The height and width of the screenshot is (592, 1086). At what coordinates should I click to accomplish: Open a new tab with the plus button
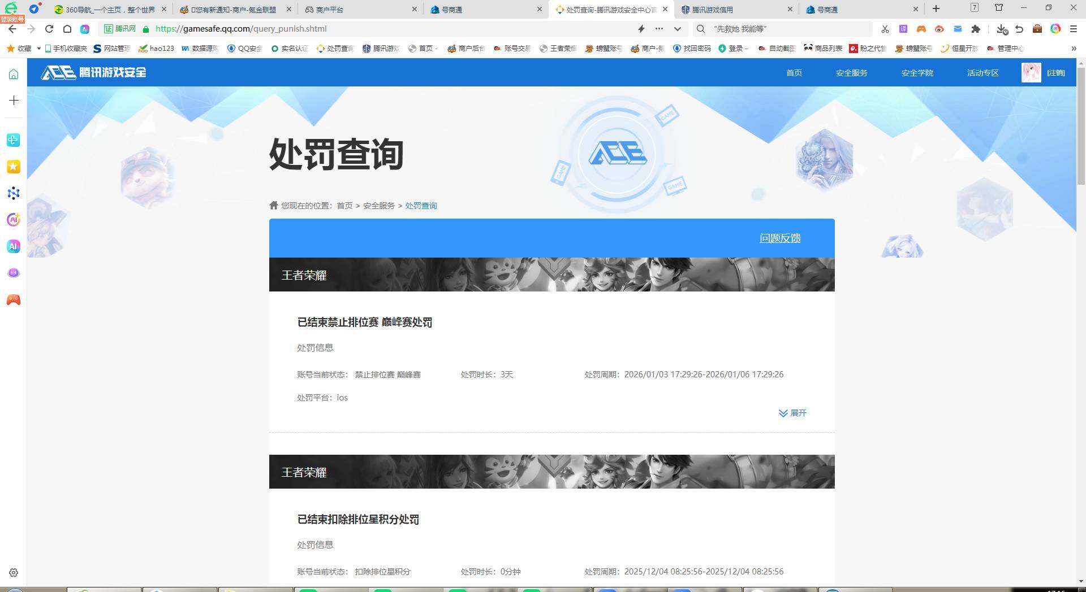coord(936,8)
